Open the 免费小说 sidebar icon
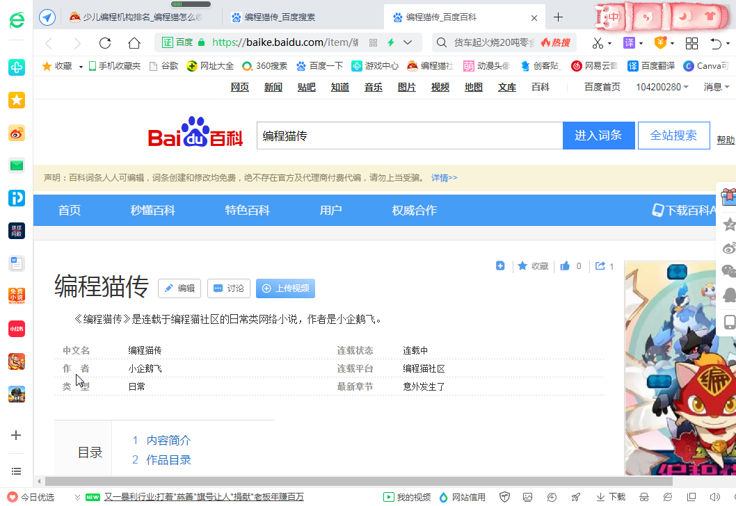The image size is (736, 506). coord(17,296)
